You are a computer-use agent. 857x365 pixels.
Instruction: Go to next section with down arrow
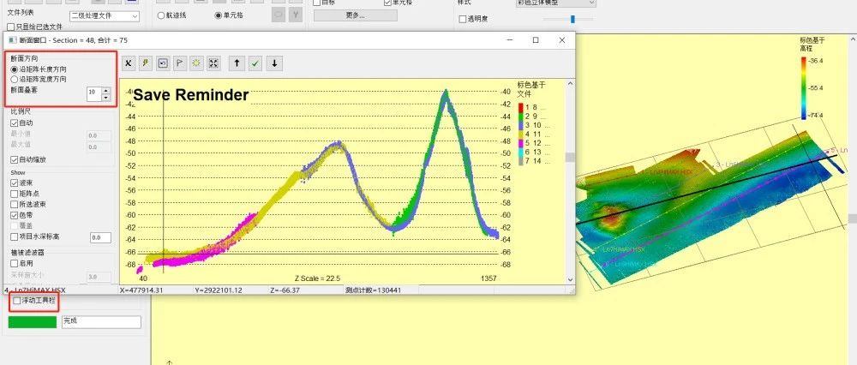(x=274, y=63)
